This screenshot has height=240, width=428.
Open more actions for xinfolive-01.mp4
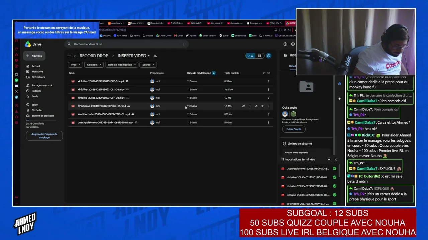(269, 81)
